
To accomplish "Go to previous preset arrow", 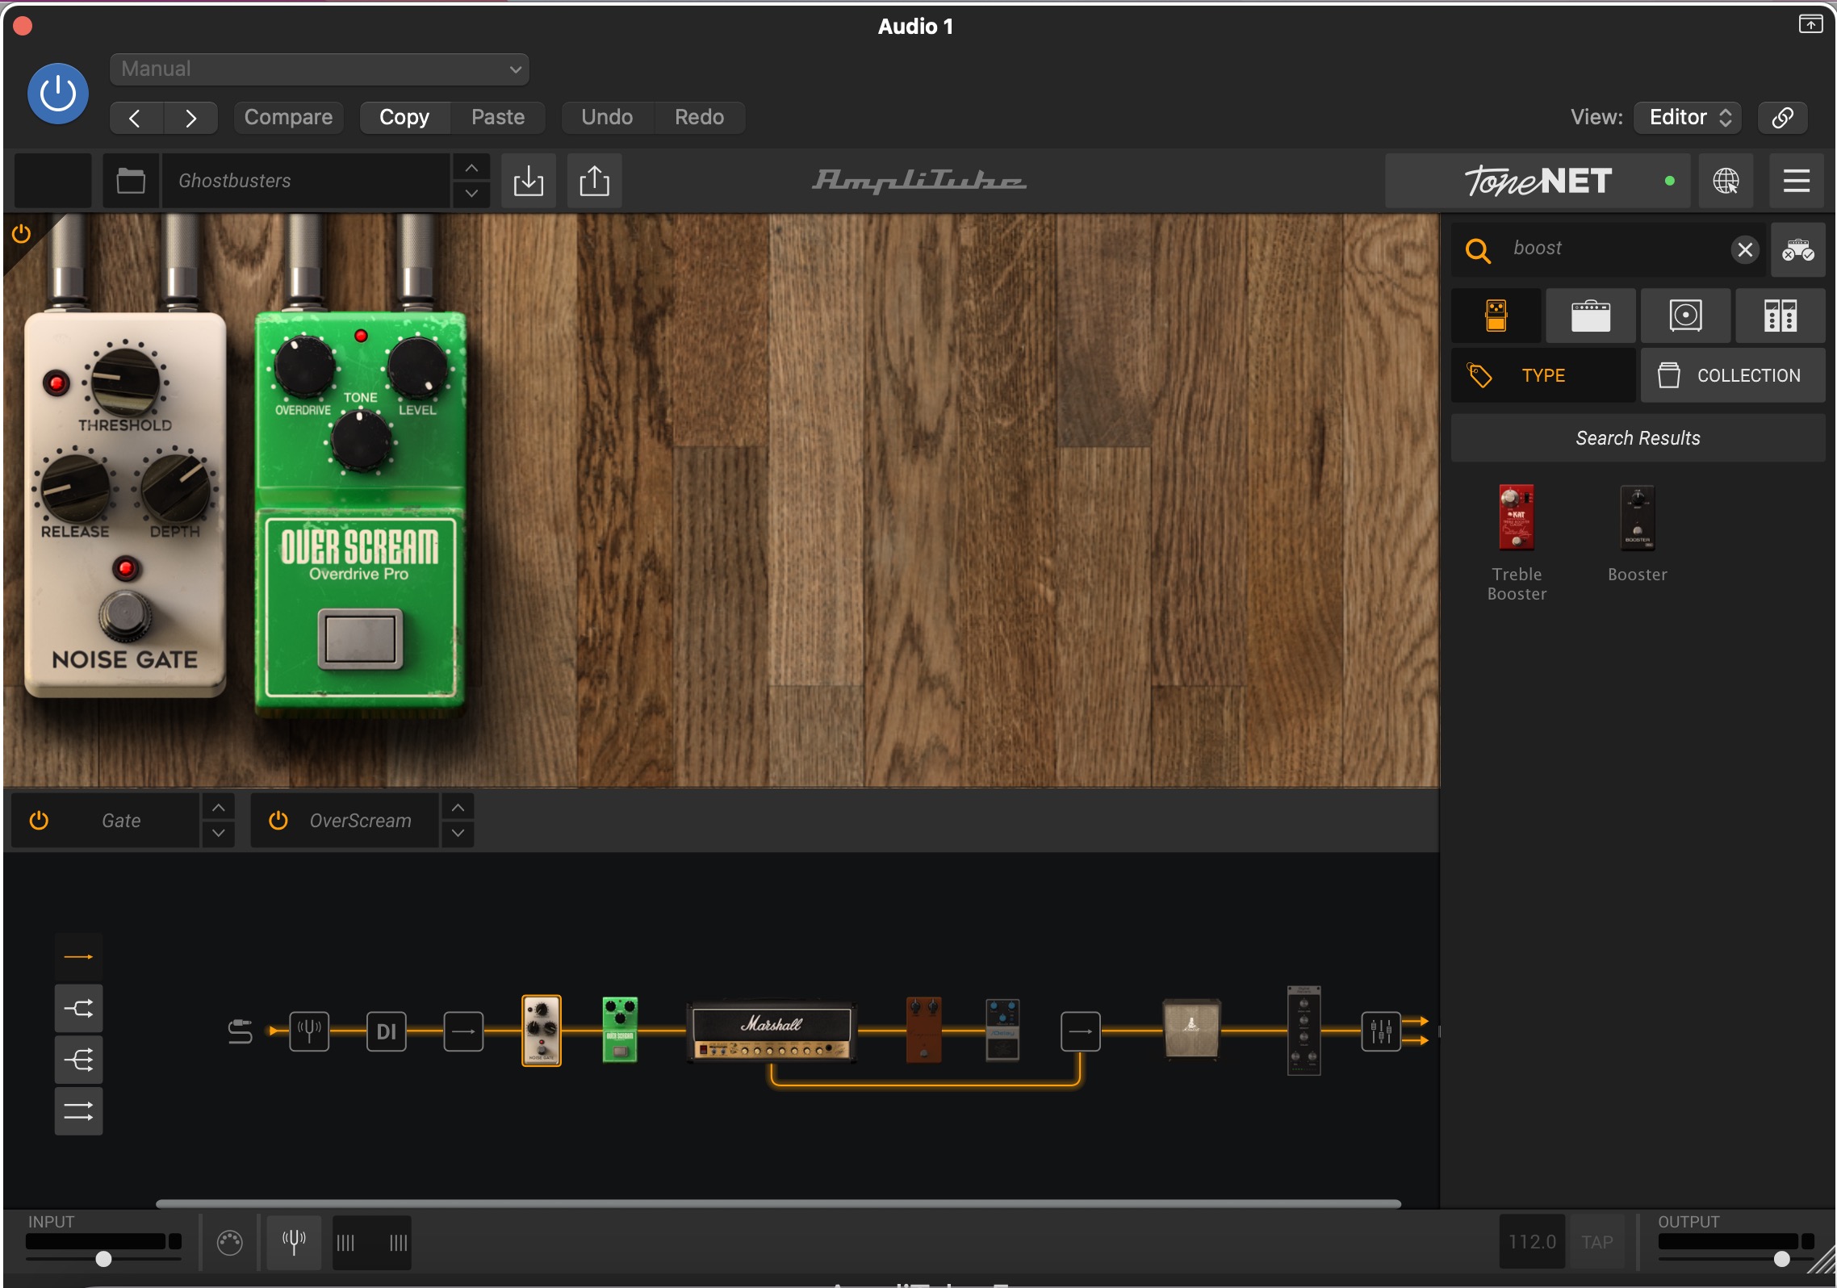I will point(136,118).
